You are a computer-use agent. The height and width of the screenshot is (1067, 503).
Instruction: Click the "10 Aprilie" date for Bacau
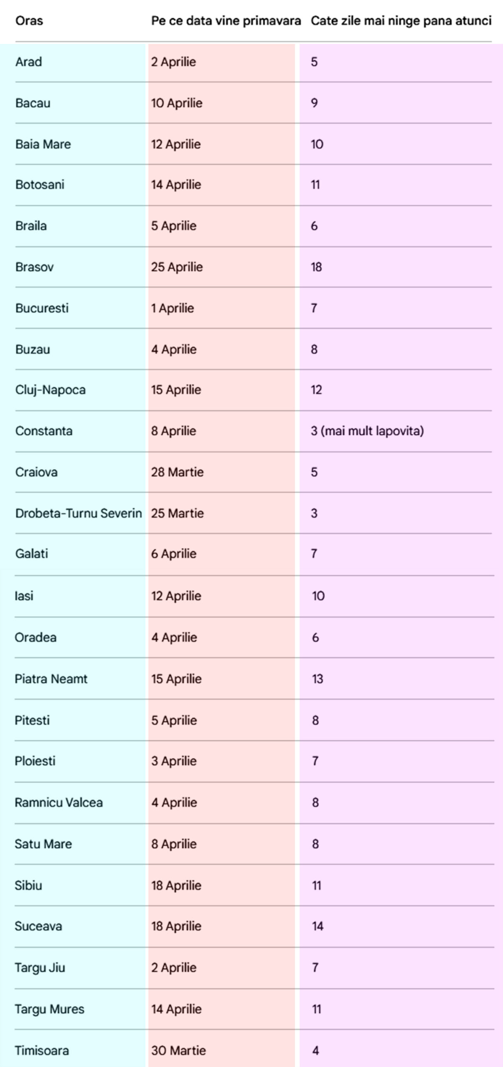(x=177, y=103)
